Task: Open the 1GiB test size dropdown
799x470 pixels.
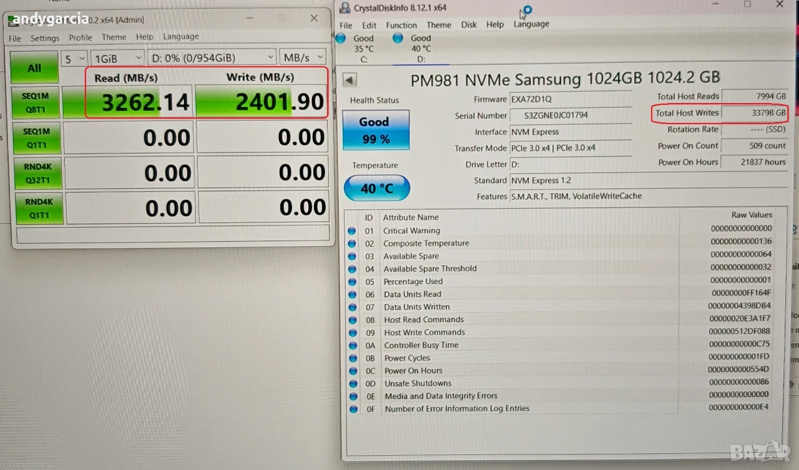Action: 118,58
